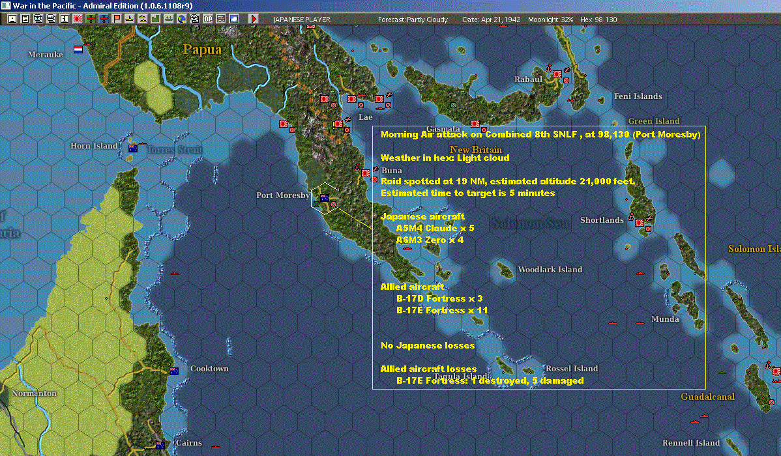
Task: Select the Australian flag at Horn Island
Action: [x=133, y=149]
